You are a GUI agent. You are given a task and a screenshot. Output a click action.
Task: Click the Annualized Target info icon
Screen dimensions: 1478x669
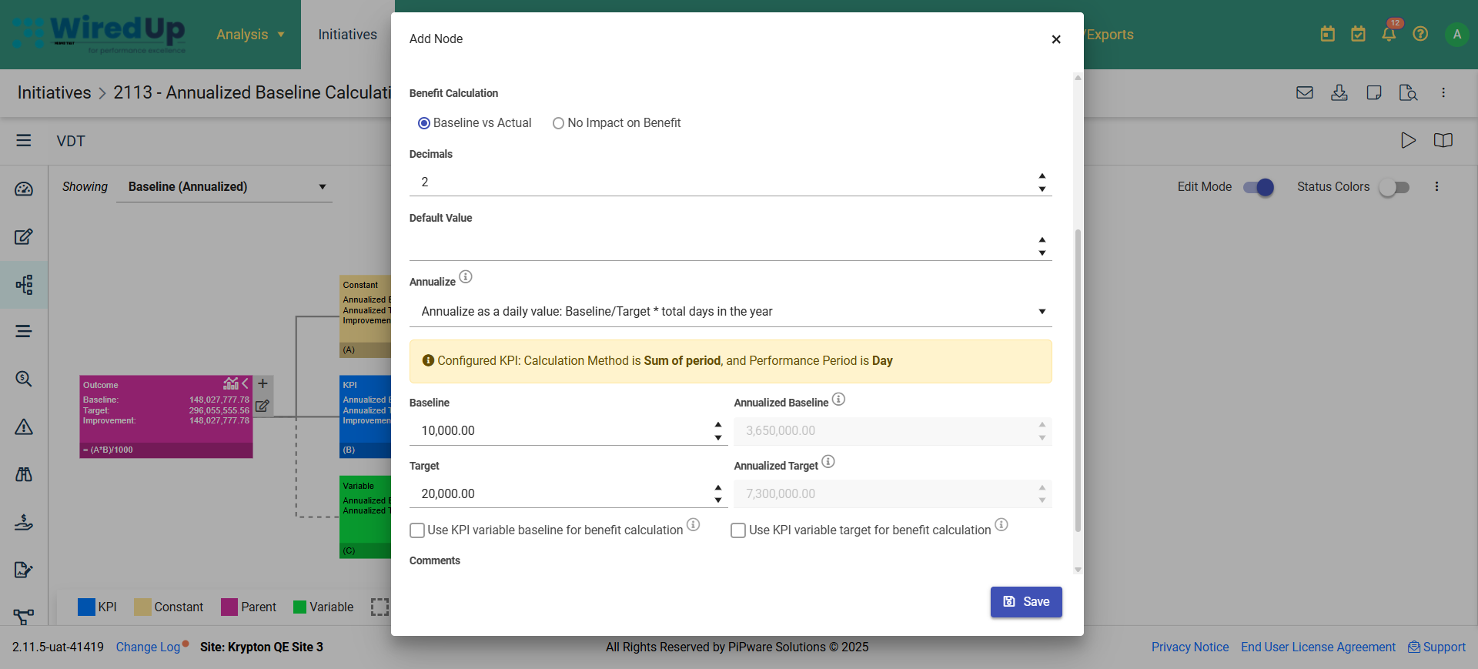pyautogui.click(x=828, y=462)
